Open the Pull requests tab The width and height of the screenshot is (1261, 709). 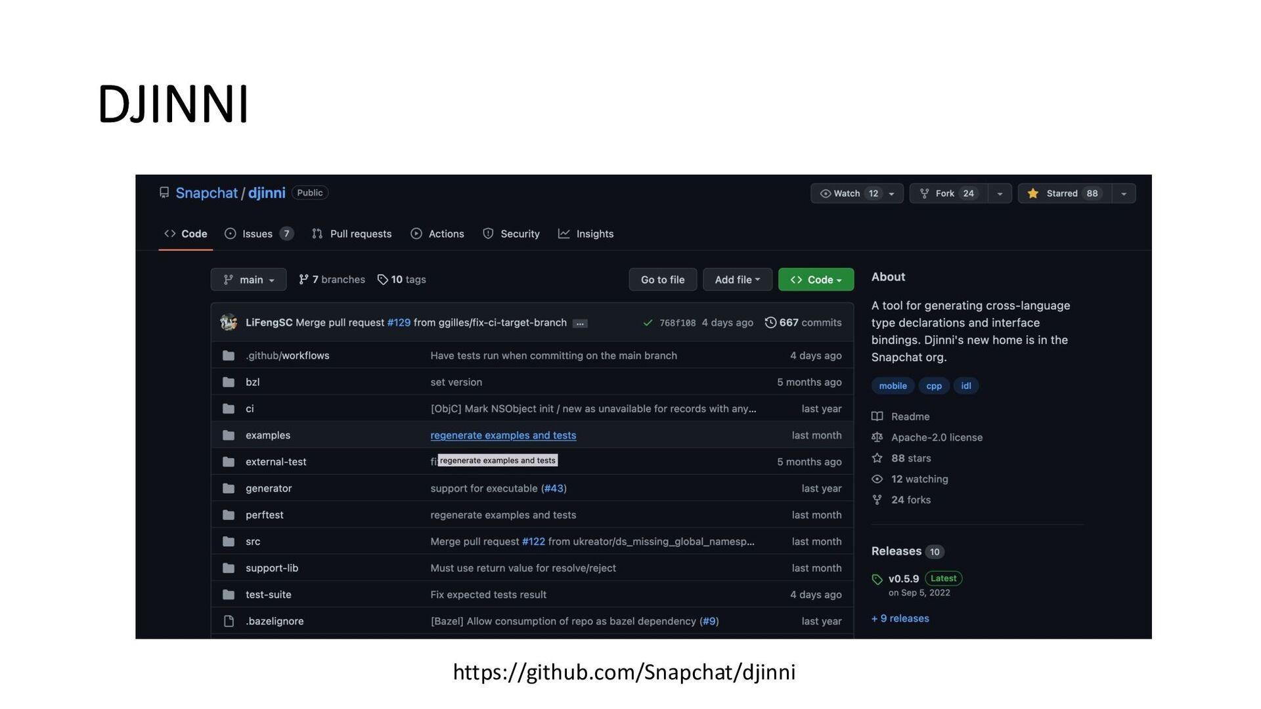(352, 234)
